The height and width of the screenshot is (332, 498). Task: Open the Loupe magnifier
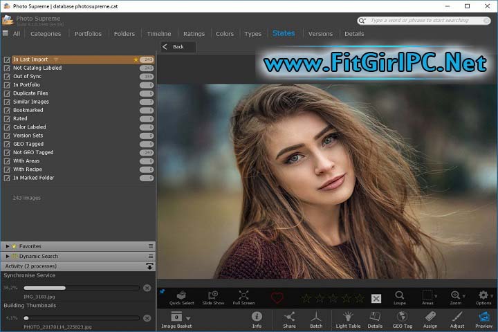click(x=400, y=297)
